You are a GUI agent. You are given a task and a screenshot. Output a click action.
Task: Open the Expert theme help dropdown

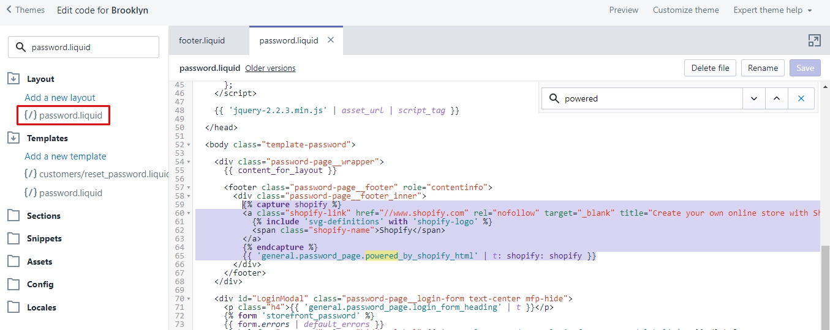click(x=772, y=10)
